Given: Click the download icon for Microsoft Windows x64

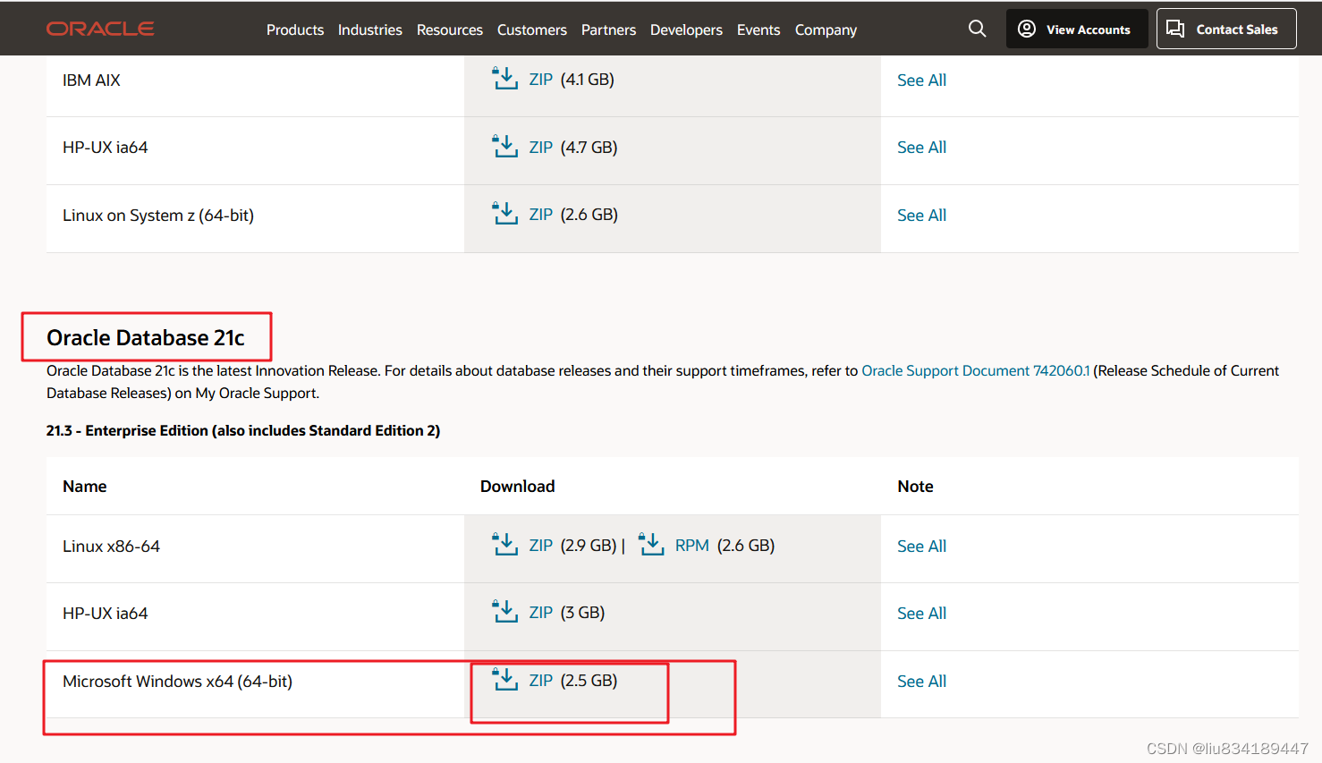Looking at the screenshot, I should 505,680.
